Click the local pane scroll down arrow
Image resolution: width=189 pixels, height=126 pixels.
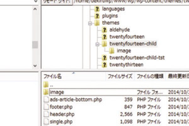pos(35,66)
